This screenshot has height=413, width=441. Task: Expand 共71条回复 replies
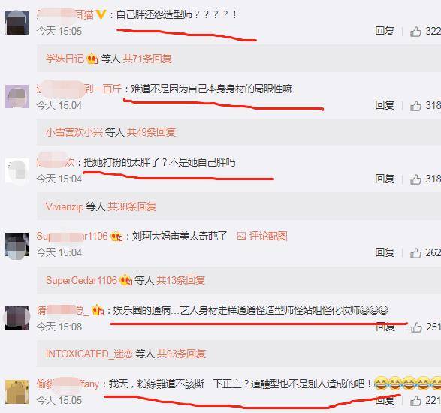147,59
